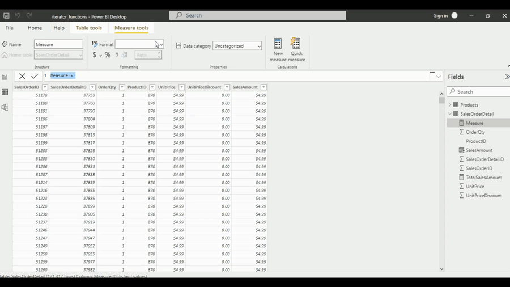The width and height of the screenshot is (510, 287).
Task: Open the File menu
Action: coord(10,28)
